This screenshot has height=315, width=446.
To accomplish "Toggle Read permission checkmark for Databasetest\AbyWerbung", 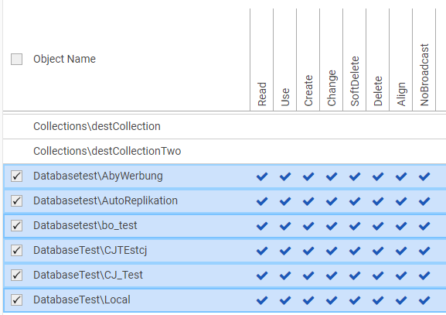I will (x=262, y=176).
